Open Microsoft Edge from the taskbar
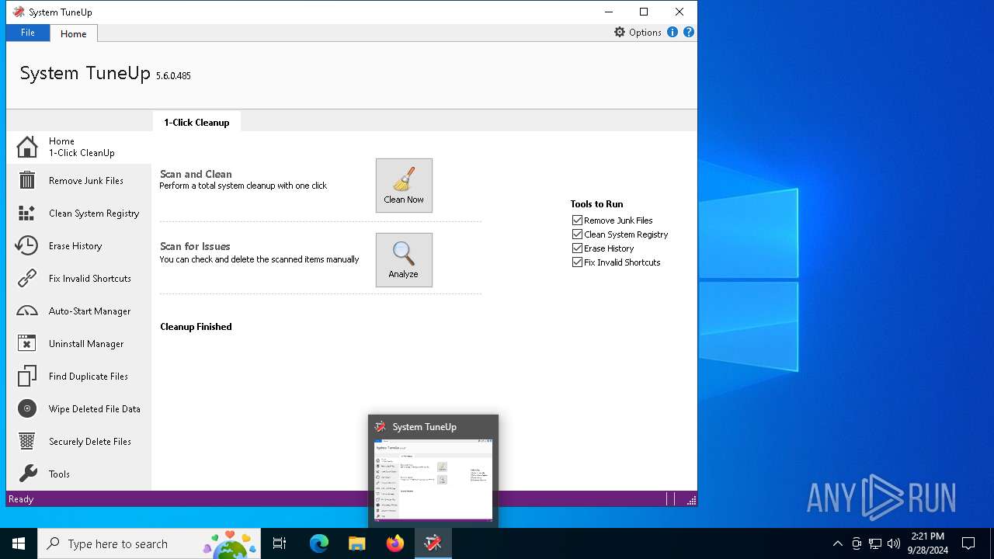 [x=319, y=543]
